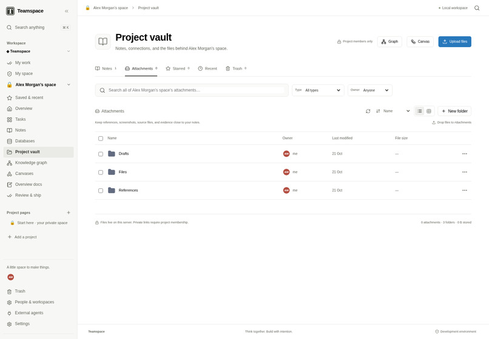The height and width of the screenshot is (339, 489).
Task: Click the AM user avatar in the sidebar
Action: pos(10,277)
